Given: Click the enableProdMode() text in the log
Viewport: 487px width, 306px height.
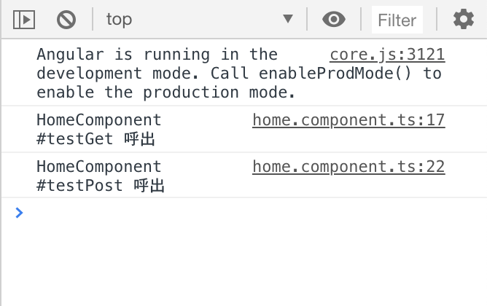Looking at the screenshot, I should click(335, 74).
